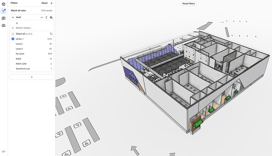Viewport: 272px width, 156px height.
Task: Open the 'is' condition operator dropdown
Action: [17, 23]
